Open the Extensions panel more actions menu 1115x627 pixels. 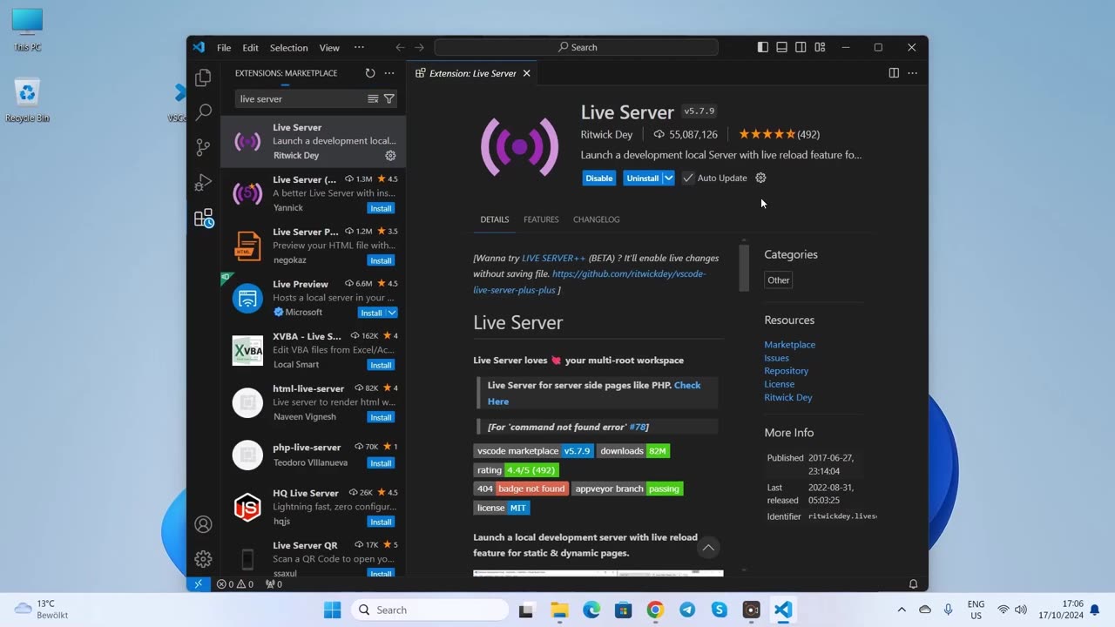coord(389,73)
